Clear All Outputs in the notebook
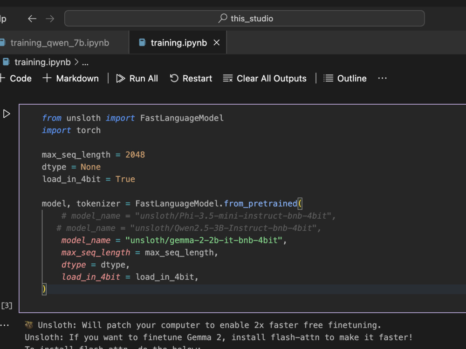This screenshot has width=466, height=349. tap(265, 78)
